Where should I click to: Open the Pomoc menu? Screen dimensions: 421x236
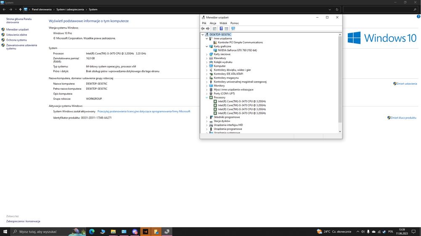[234, 23]
